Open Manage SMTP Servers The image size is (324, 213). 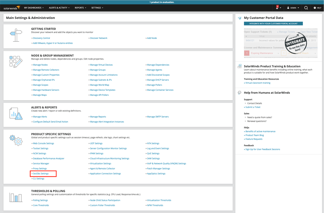coord(158,117)
